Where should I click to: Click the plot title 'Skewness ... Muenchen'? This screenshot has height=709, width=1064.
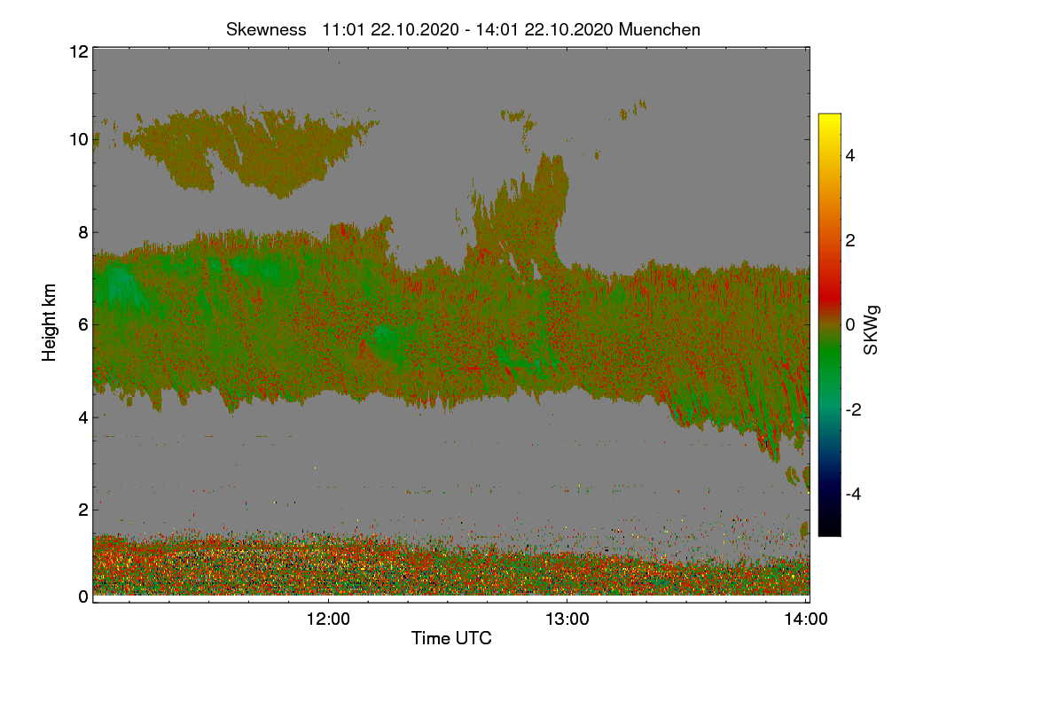pos(463,29)
